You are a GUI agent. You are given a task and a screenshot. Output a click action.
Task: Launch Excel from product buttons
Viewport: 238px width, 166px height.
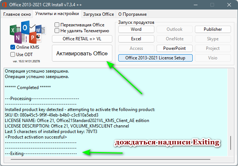point(136,39)
